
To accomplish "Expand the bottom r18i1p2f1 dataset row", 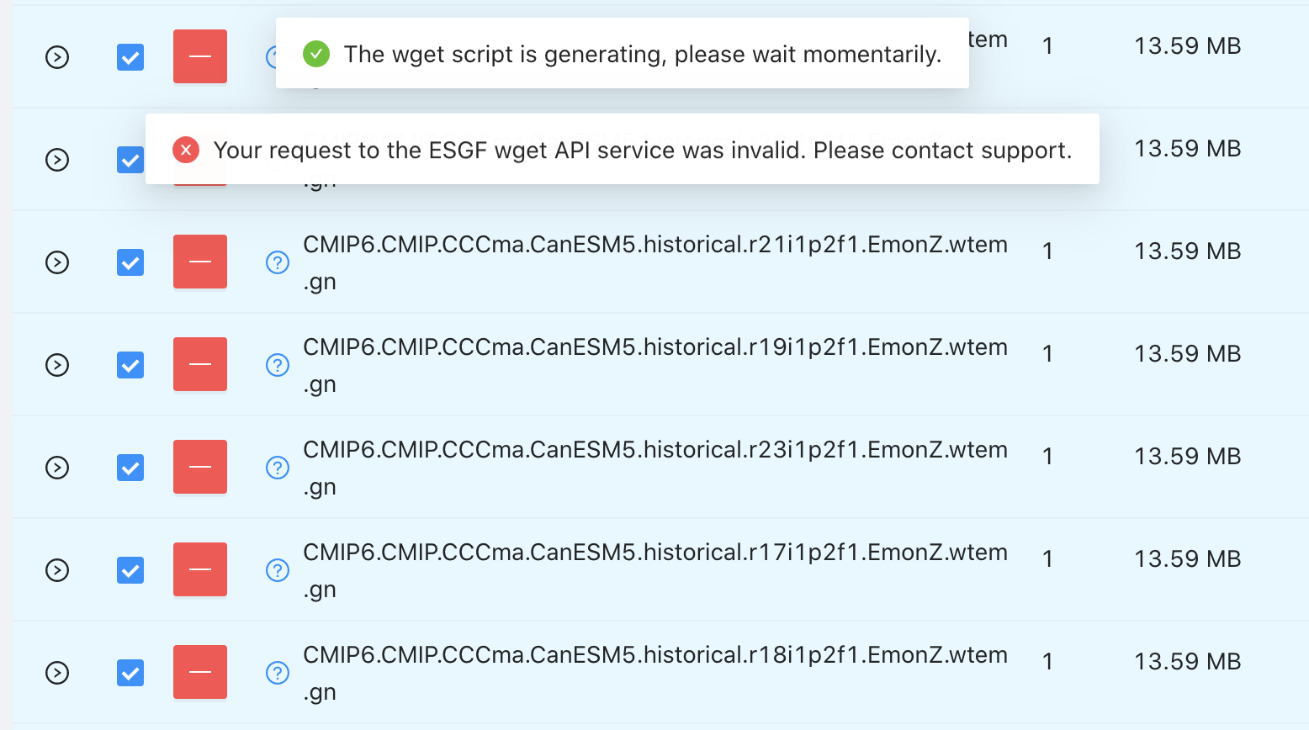I will (56, 672).
